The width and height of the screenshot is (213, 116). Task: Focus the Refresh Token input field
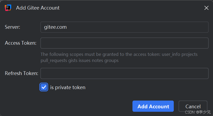coord(124,73)
